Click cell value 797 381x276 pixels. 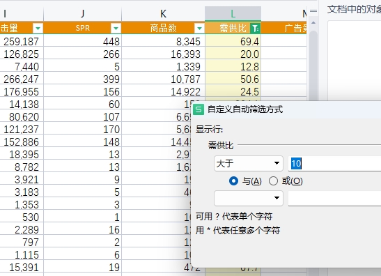coord(31,243)
